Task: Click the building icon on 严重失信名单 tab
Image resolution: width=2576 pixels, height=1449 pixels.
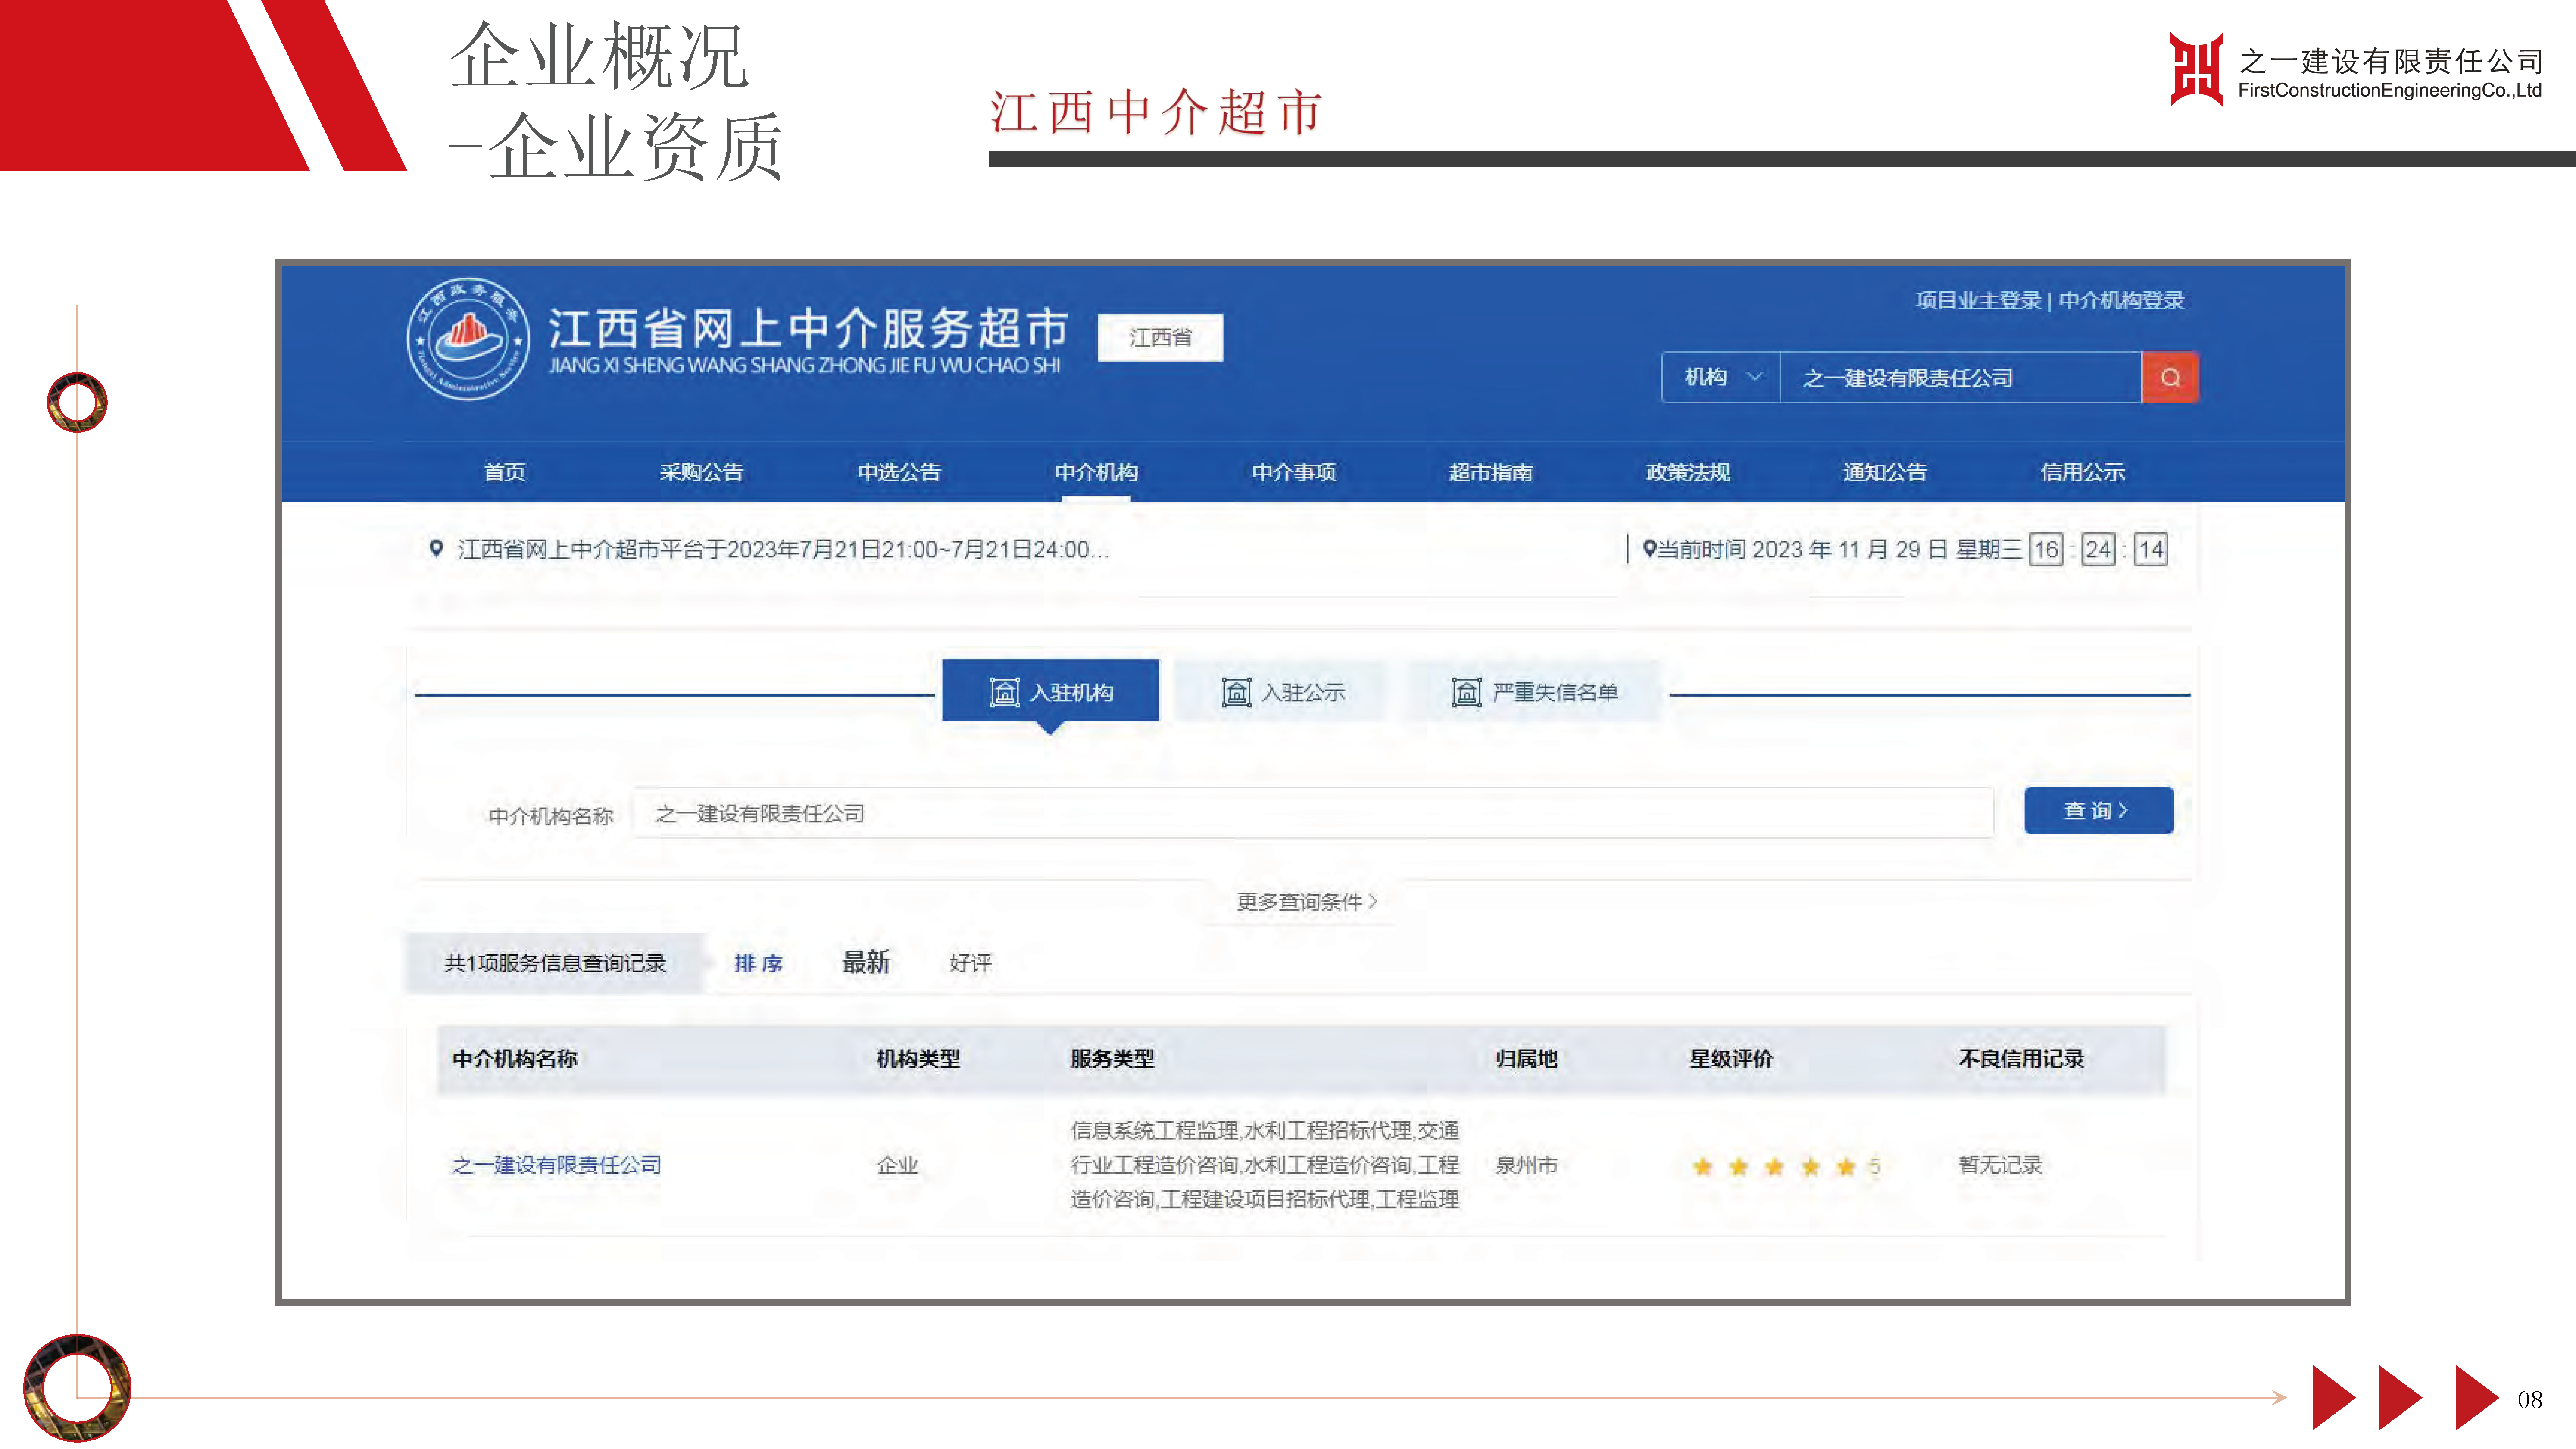Action: (x=1466, y=692)
